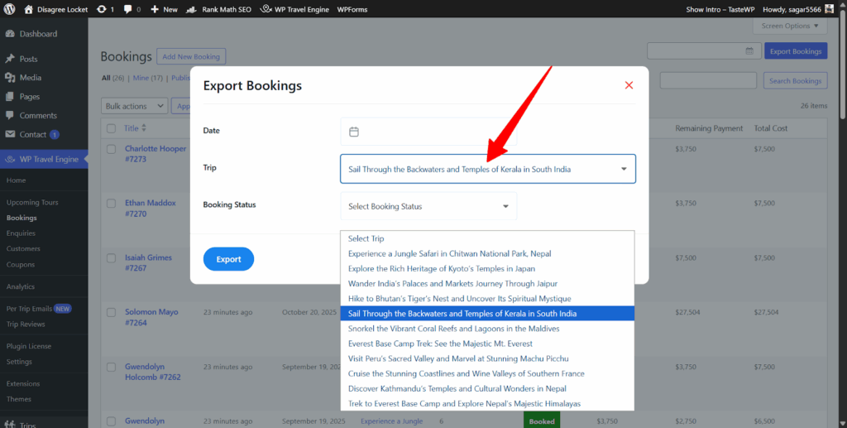Click the calendar icon in Date field
Viewport: 847px width, 428px height.
pyautogui.click(x=354, y=132)
